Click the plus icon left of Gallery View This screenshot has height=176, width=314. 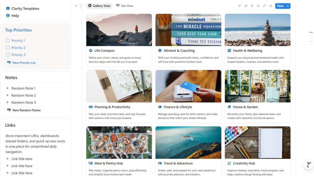[76, 5]
